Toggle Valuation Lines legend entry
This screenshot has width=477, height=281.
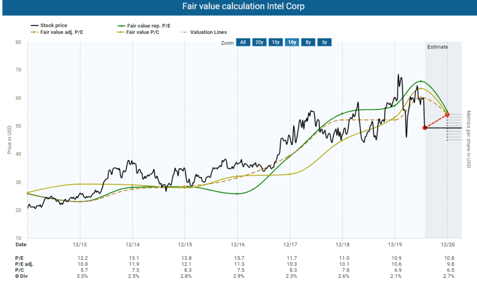click(x=204, y=32)
